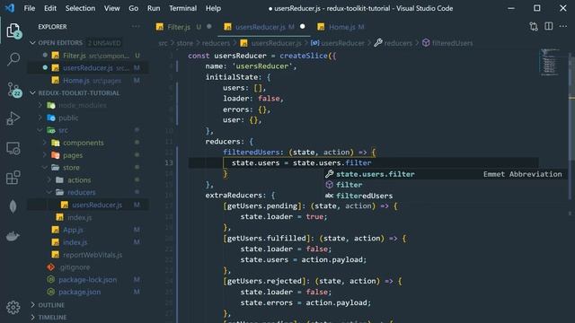Open the Terminal menu
Image resolution: width=575 pixels, height=323 pixels.
[182, 8]
